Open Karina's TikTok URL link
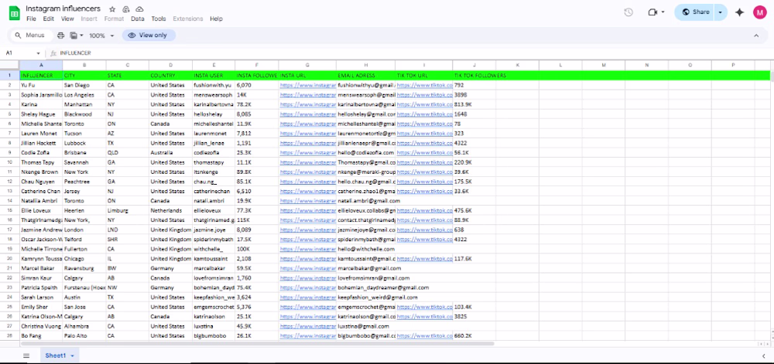 click(x=424, y=104)
